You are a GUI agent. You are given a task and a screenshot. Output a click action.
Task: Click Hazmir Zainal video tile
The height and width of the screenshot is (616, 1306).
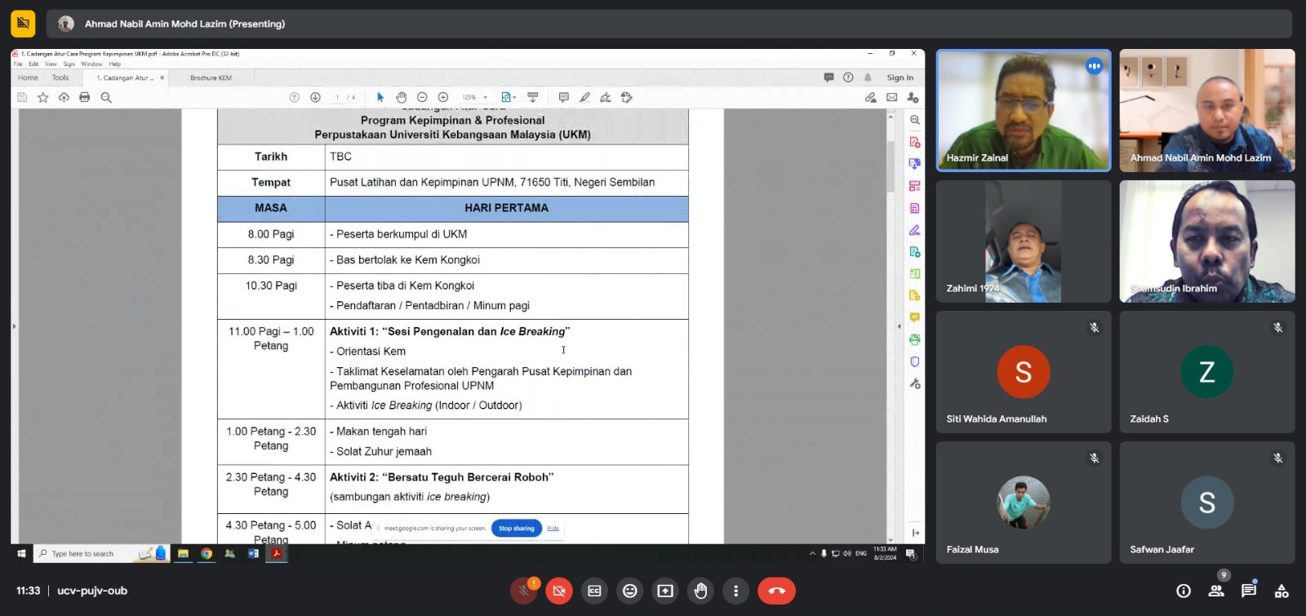[x=1024, y=110]
